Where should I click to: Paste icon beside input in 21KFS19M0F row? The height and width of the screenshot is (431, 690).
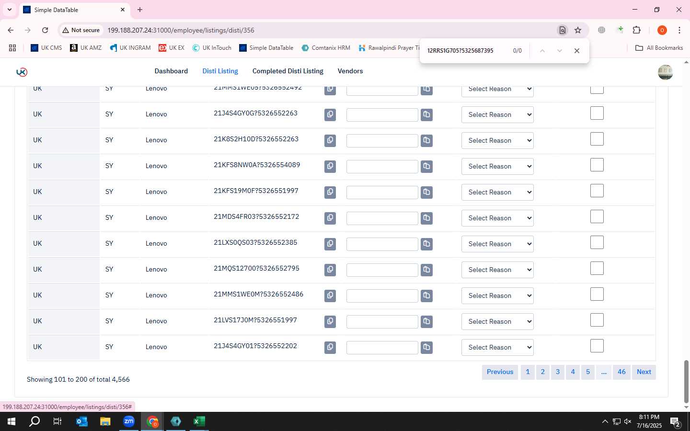(x=426, y=192)
